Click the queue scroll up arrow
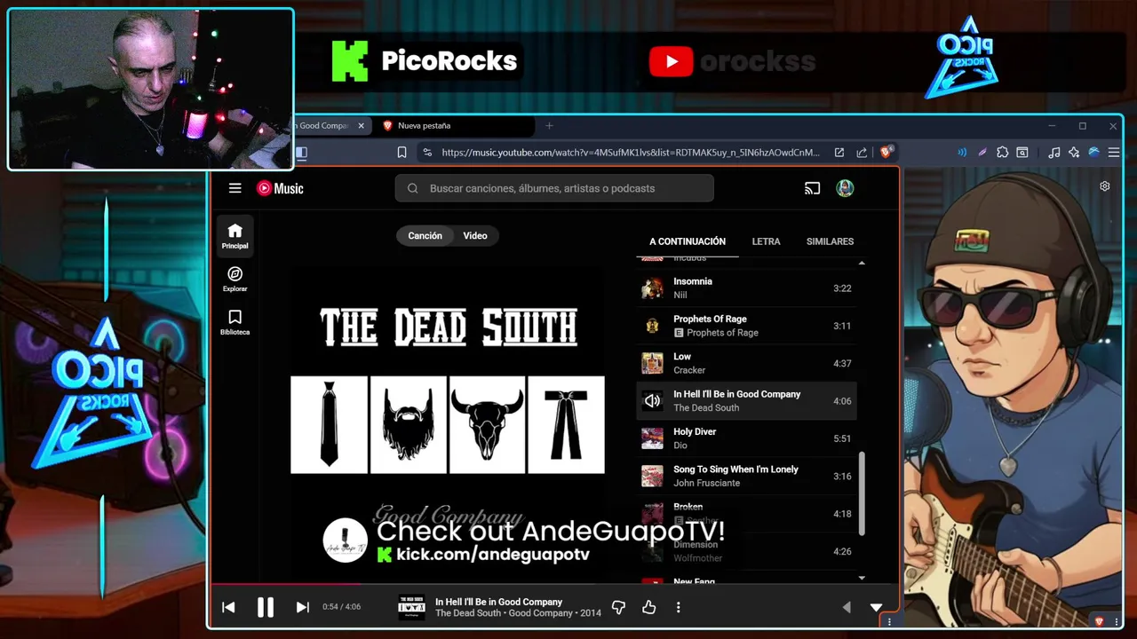 pyautogui.click(x=862, y=264)
